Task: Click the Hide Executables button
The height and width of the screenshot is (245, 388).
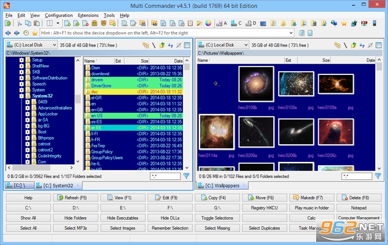Action: point(123,218)
